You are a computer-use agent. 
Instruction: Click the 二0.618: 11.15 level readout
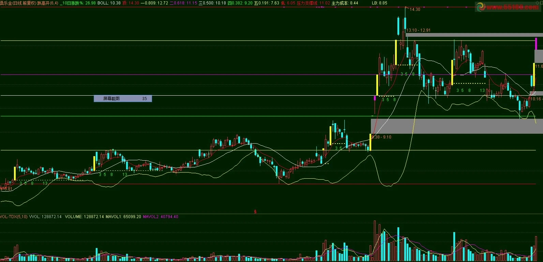(183, 3)
